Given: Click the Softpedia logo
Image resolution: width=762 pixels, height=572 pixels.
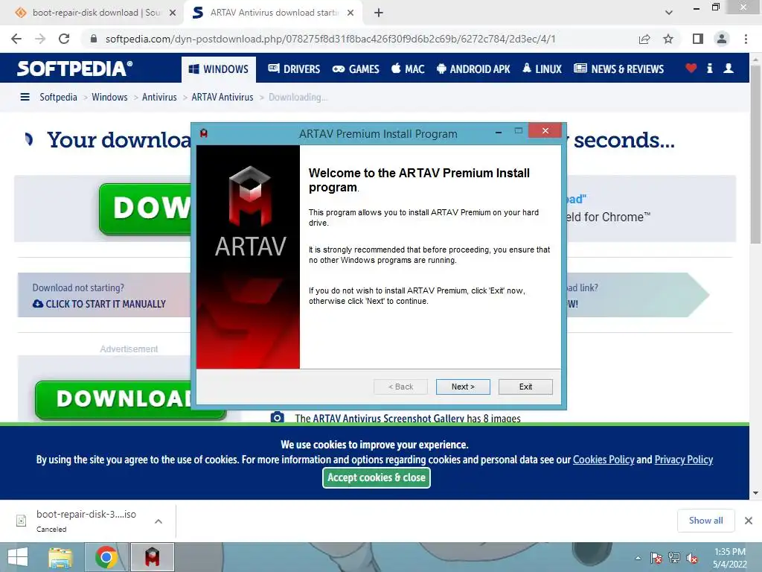Looking at the screenshot, I should pos(74,68).
